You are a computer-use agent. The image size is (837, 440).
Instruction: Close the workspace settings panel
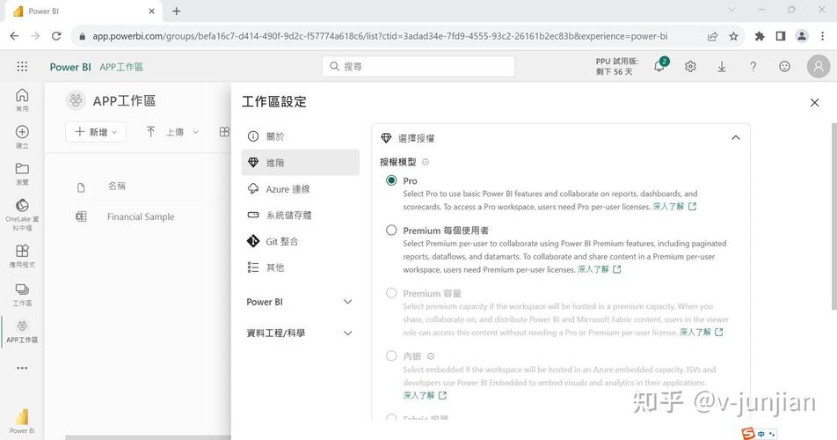[x=814, y=103]
